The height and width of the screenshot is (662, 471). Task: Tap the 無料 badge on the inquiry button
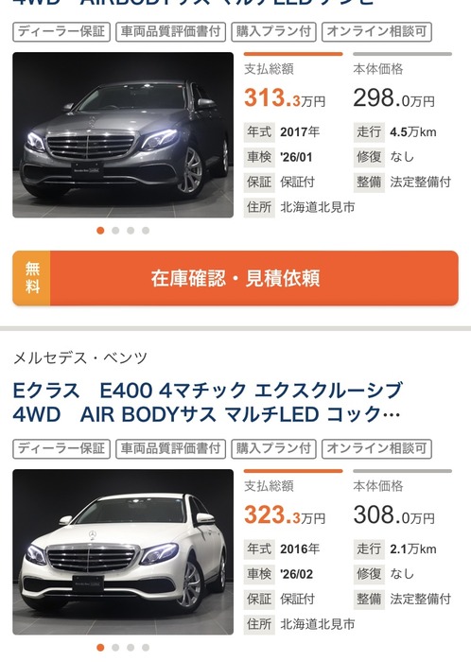[32, 278]
